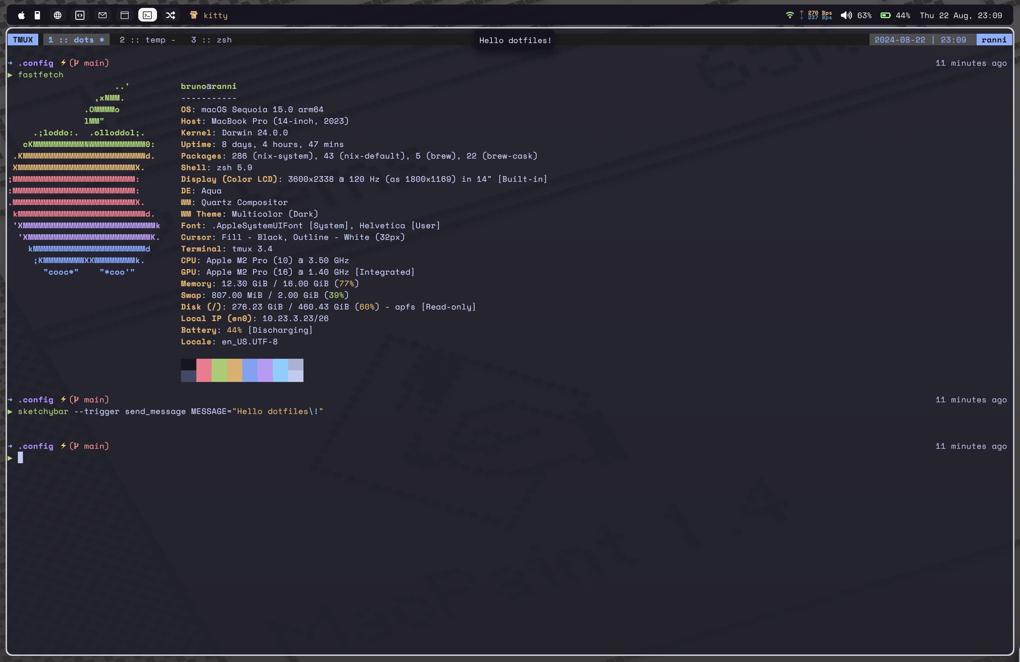Click the pink-red color block

(x=204, y=370)
